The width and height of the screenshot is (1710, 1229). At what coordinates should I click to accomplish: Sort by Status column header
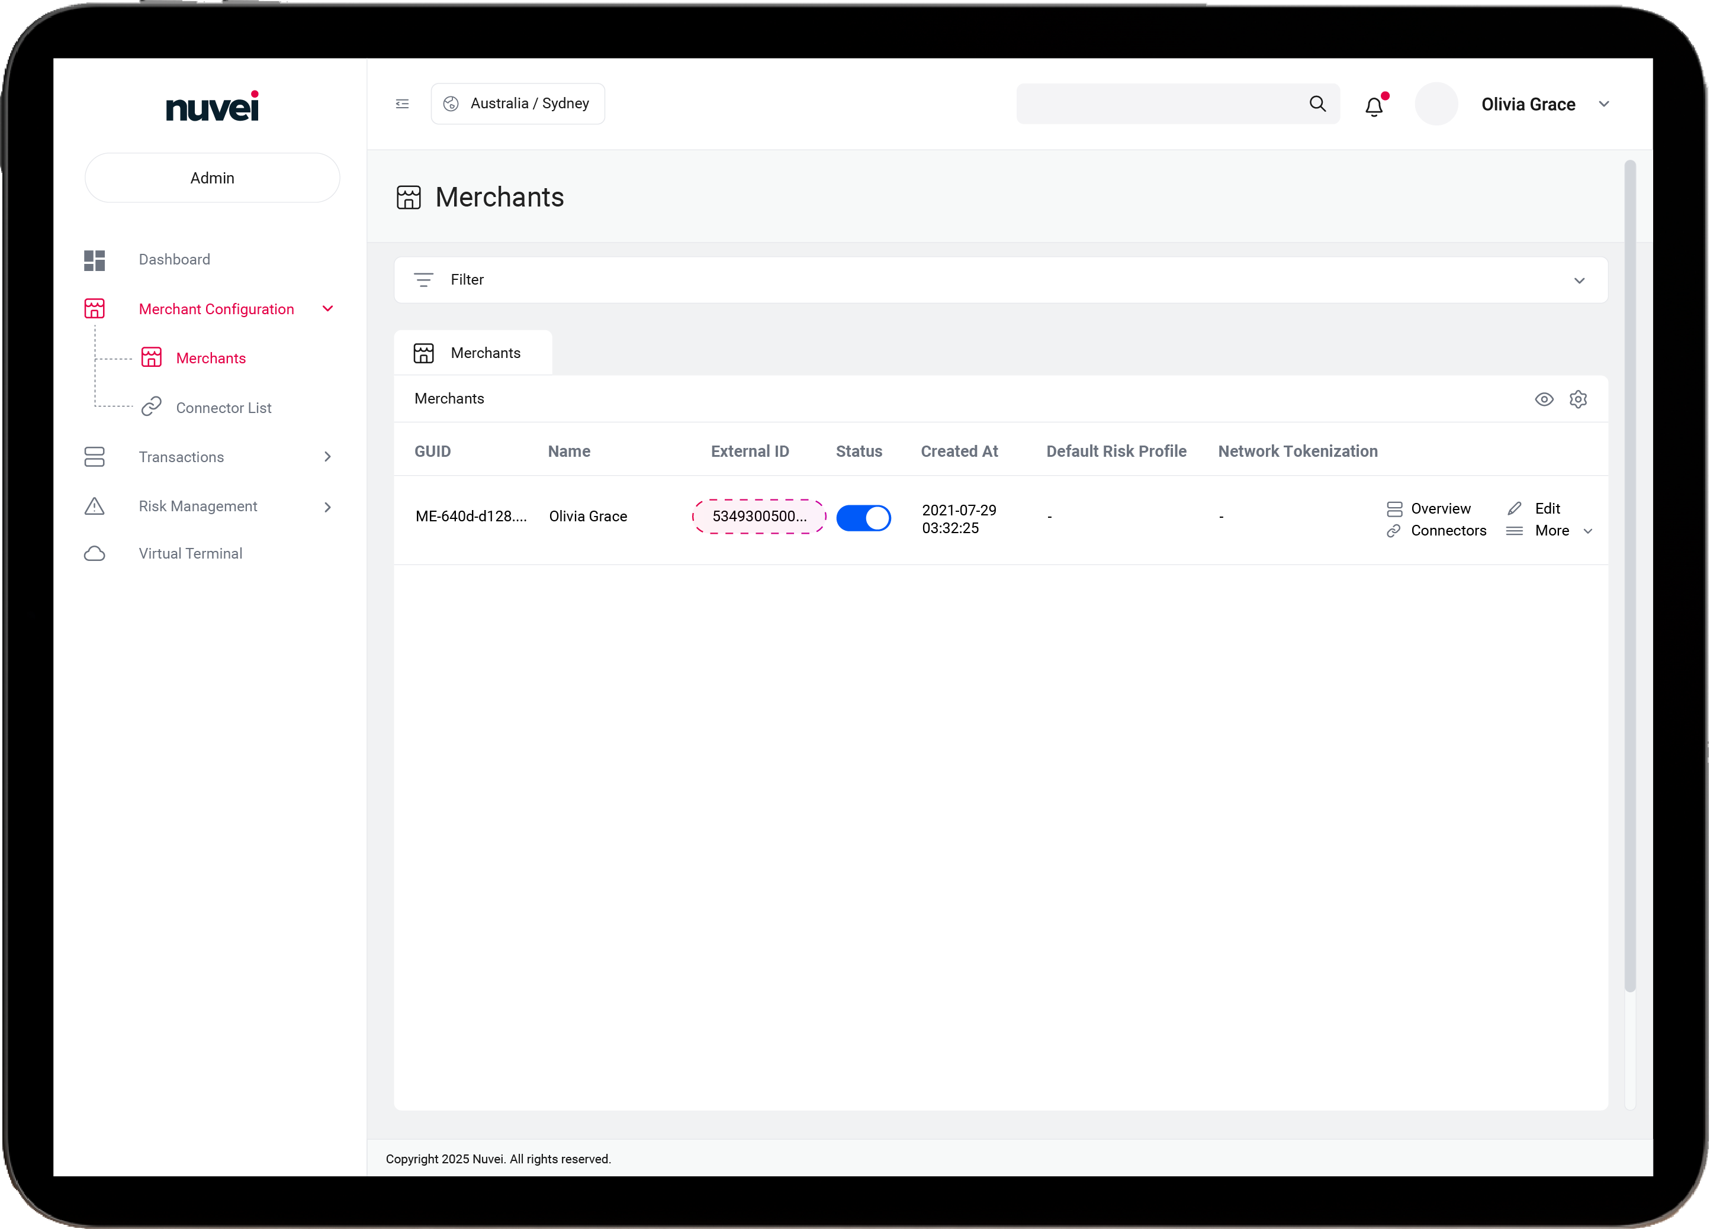click(x=859, y=451)
